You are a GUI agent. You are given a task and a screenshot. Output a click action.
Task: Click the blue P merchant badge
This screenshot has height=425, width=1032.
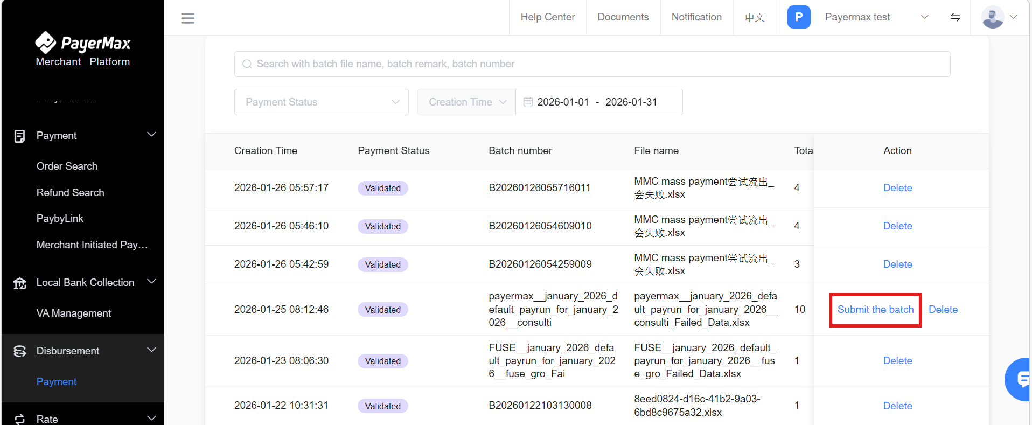798,17
